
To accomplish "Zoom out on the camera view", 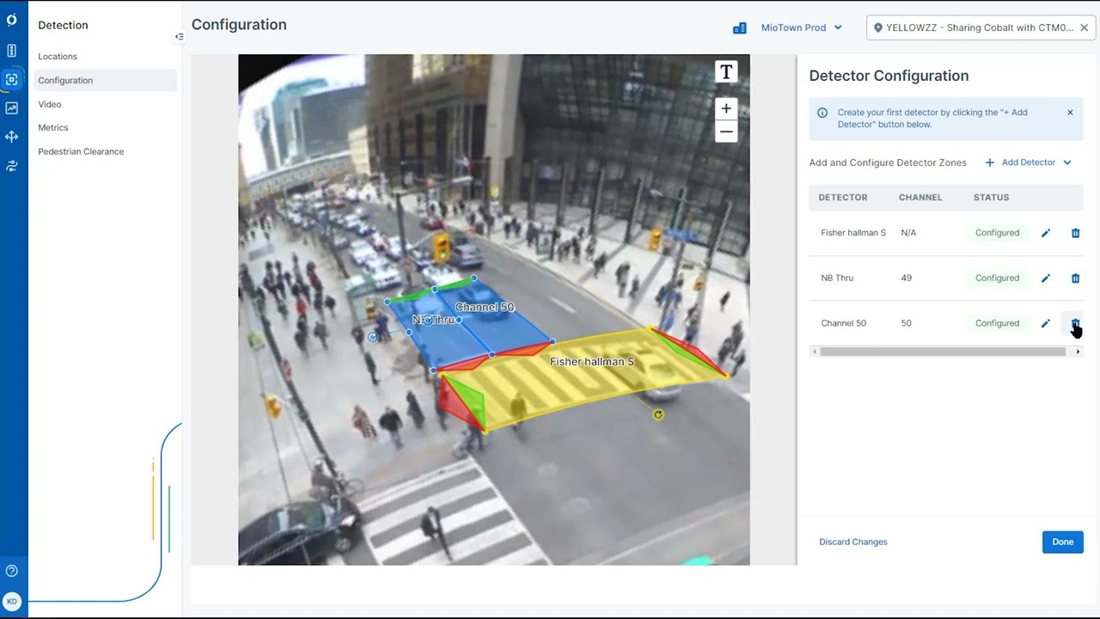I will tap(726, 132).
